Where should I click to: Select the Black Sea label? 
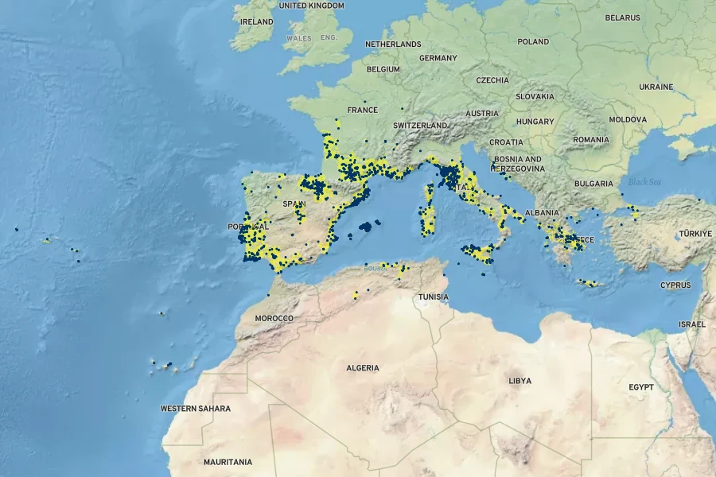[644, 181]
